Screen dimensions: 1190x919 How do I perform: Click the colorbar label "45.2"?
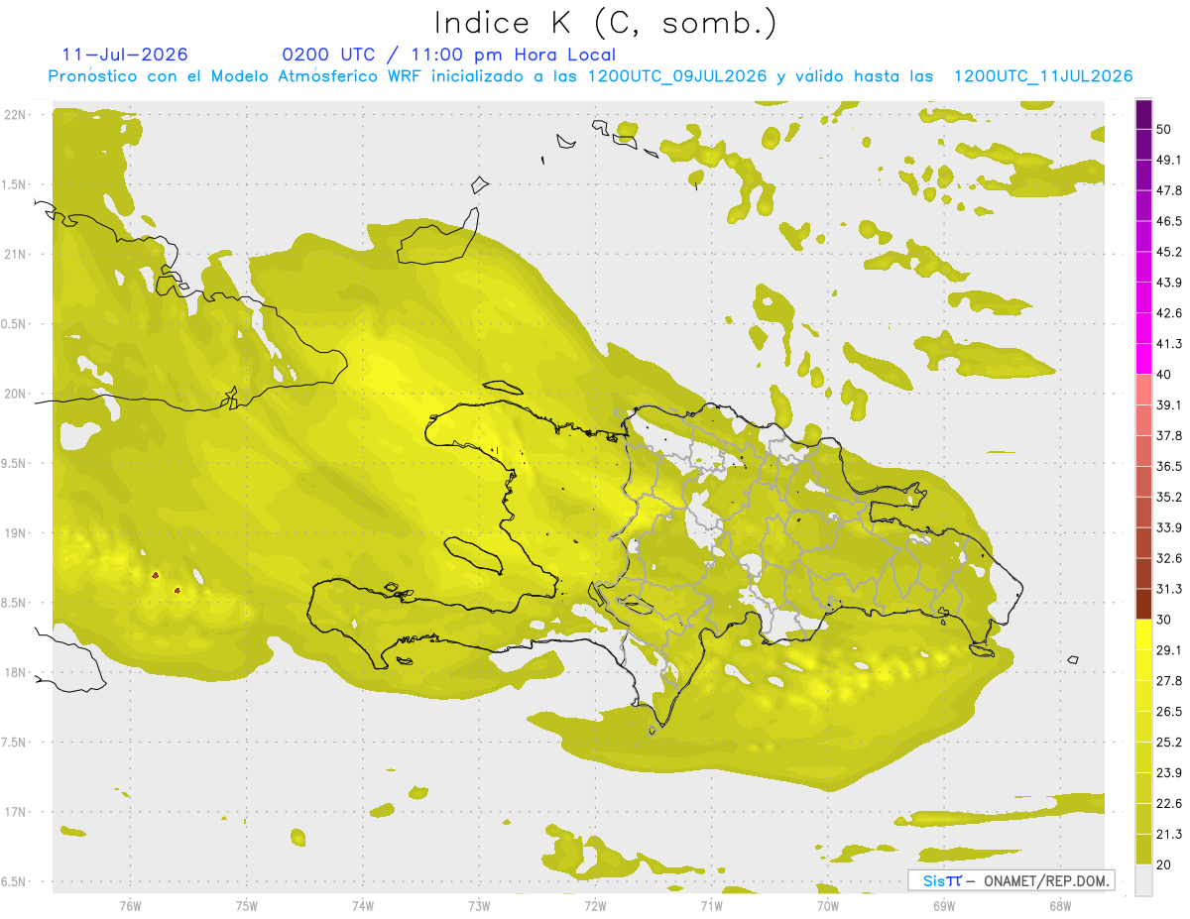coord(1168,252)
